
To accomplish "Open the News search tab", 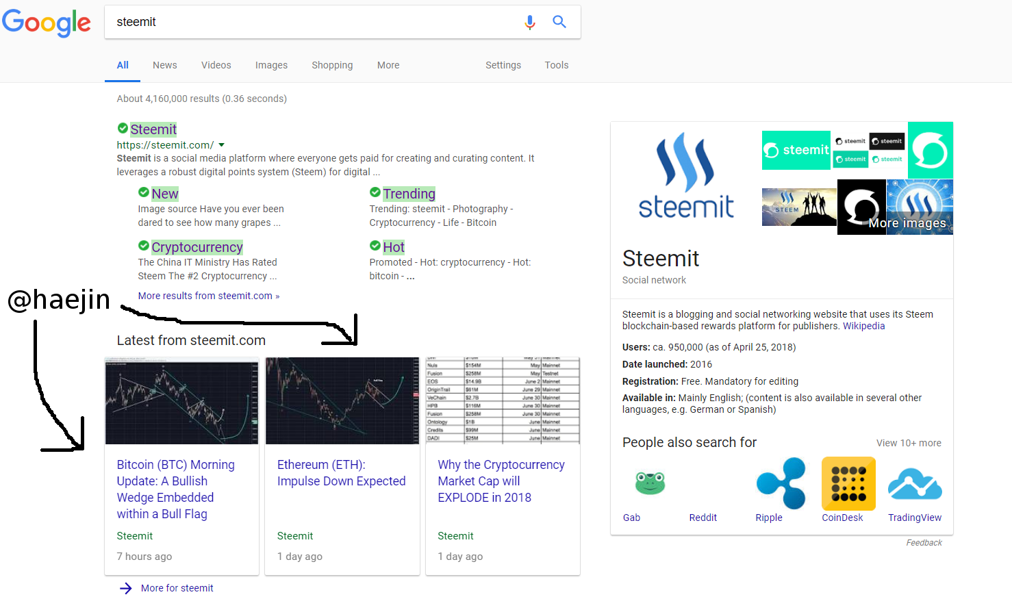I will [x=164, y=65].
